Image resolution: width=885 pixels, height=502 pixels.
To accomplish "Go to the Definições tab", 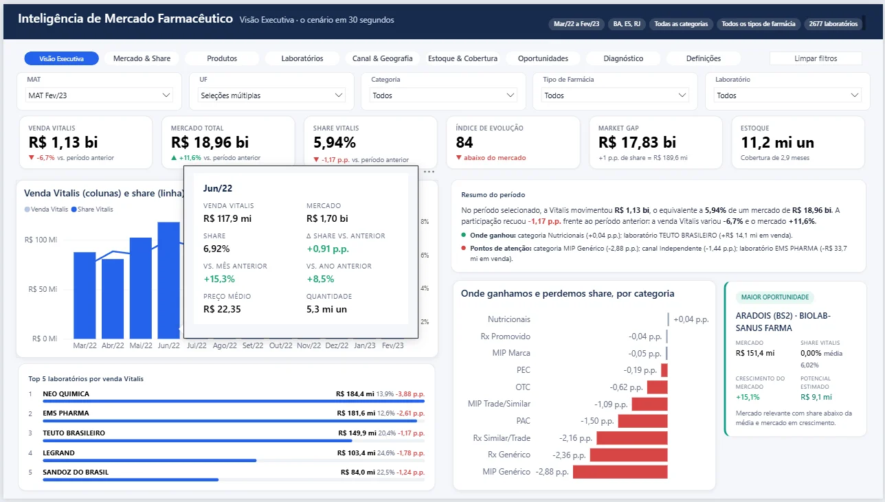I will click(704, 58).
